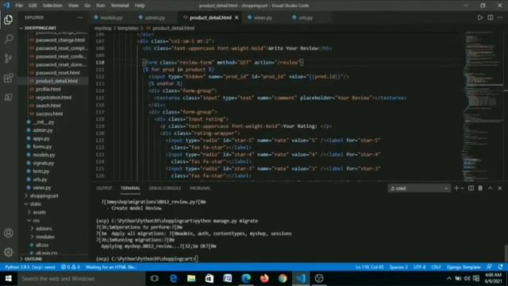The image size is (508, 286).
Task: Select Python interpreter in status bar
Action: pos(30,267)
